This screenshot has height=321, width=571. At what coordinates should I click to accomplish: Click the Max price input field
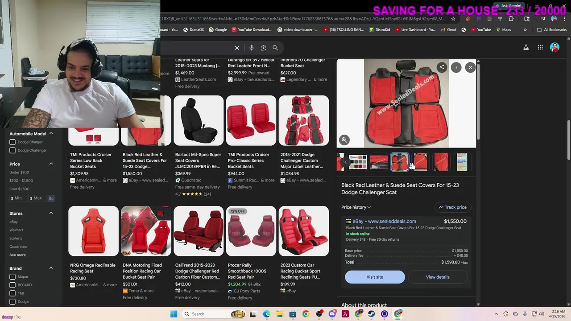37,198
